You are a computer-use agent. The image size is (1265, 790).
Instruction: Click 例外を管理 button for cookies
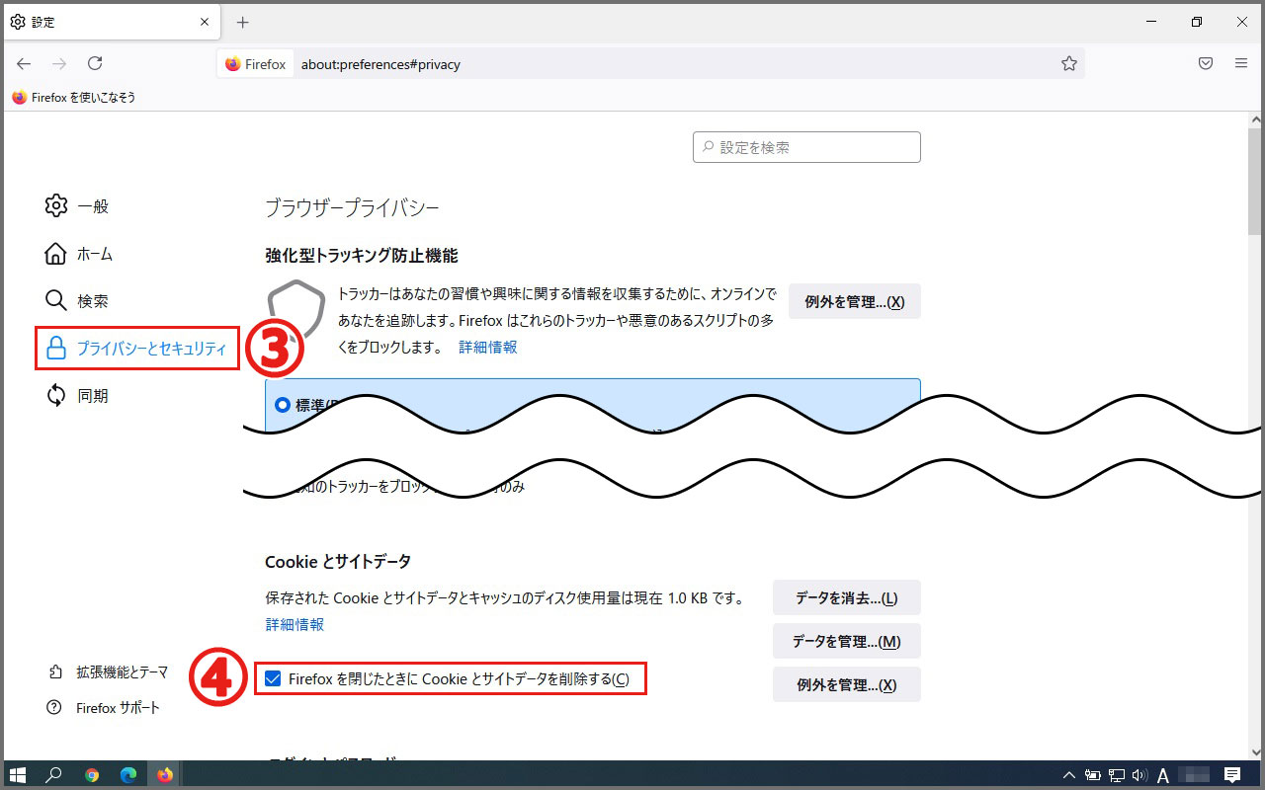coord(846,684)
